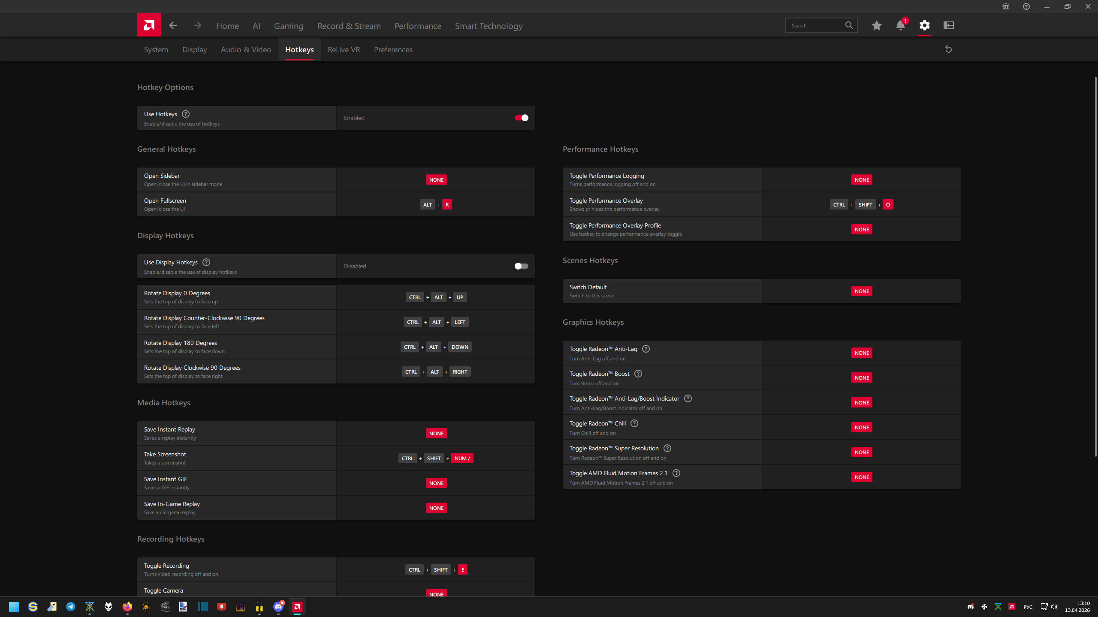Viewport: 1098px width, 617px height.
Task: Click the bug report icon
Action: coord(1006,6)
